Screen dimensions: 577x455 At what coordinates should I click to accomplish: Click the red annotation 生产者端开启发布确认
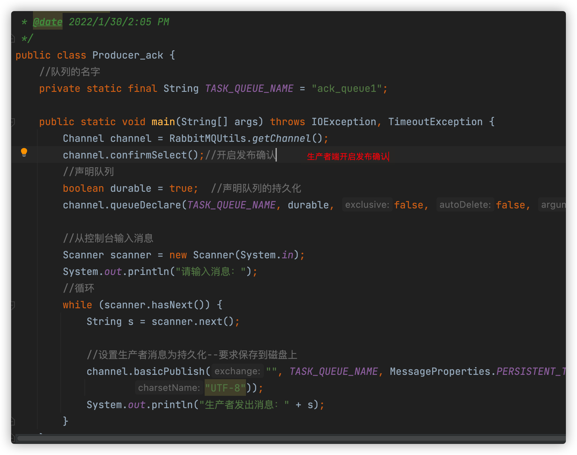click(x=348, y=157)
